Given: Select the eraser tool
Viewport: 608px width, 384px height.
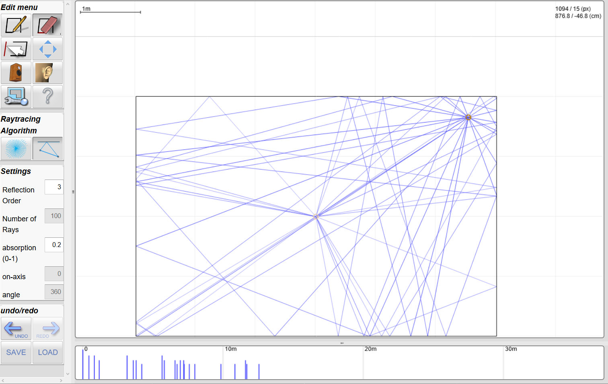Looking at the screenshot, I should (47, 25).
